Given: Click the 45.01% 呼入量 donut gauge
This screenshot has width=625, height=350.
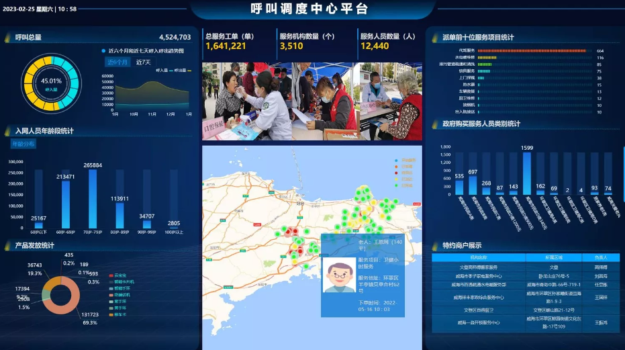Looking at the screenshot, I should click(51, 84).
